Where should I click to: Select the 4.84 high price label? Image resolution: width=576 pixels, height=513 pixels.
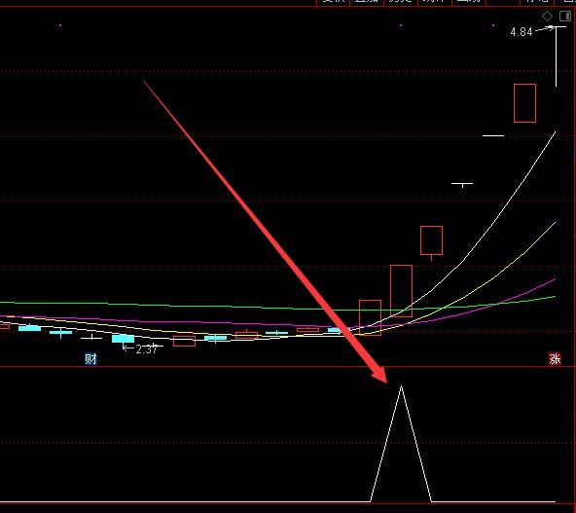(522, 32)
